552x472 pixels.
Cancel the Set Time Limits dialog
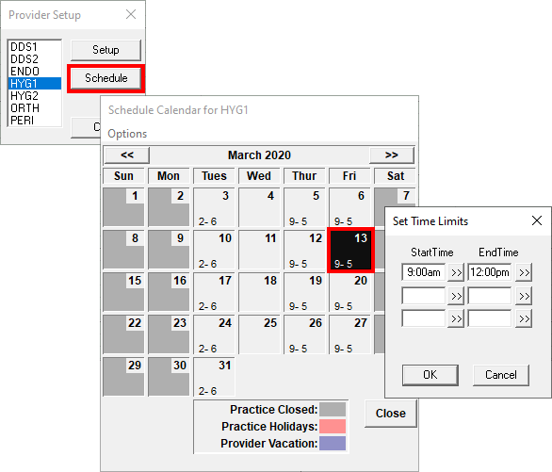tap(501, 375)
